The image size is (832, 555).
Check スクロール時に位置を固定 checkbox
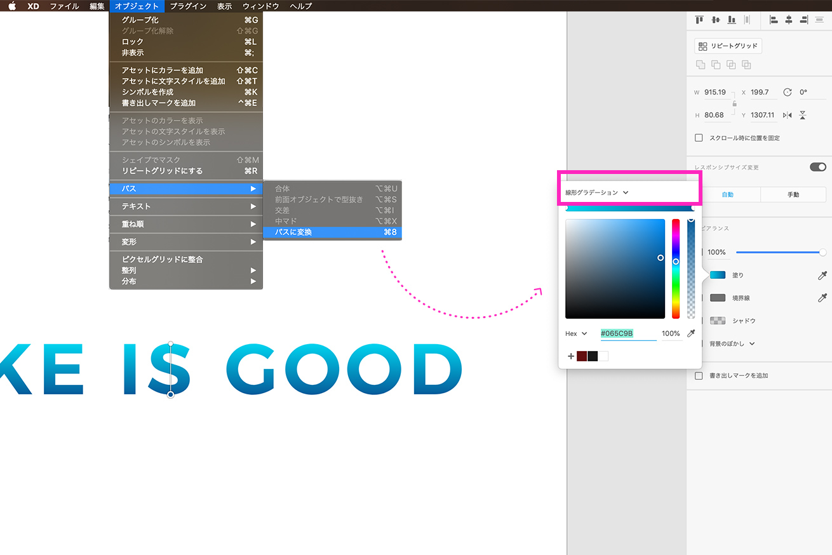tap(699, 138)
